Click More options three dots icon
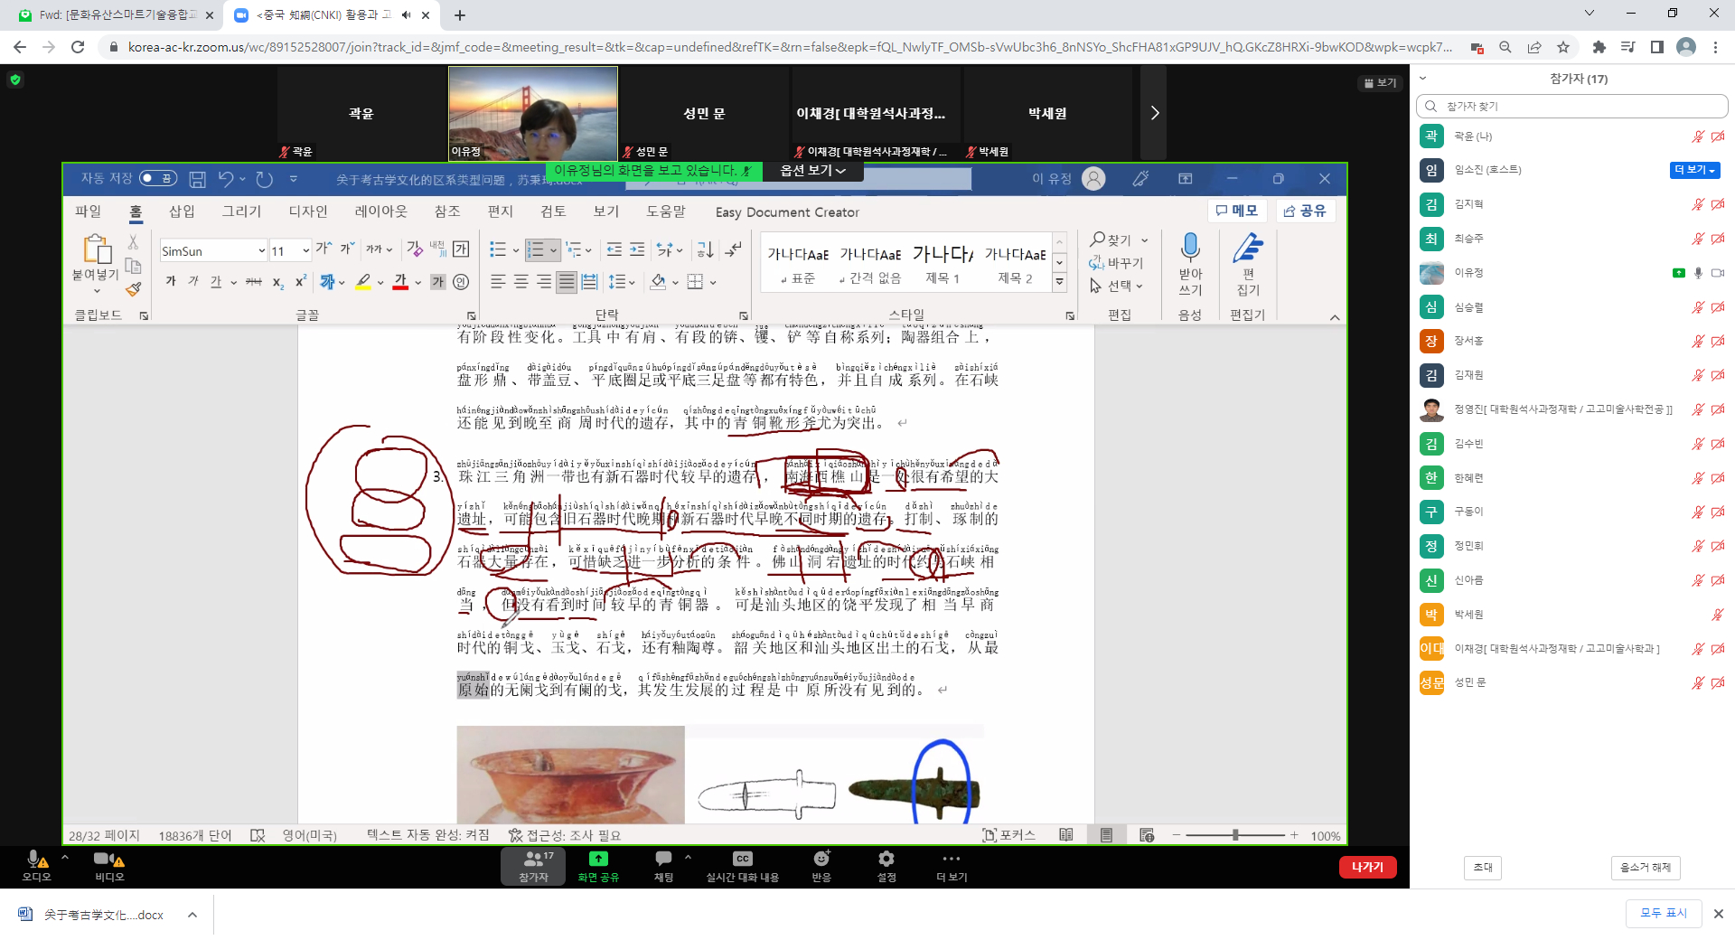 [951, 860]
